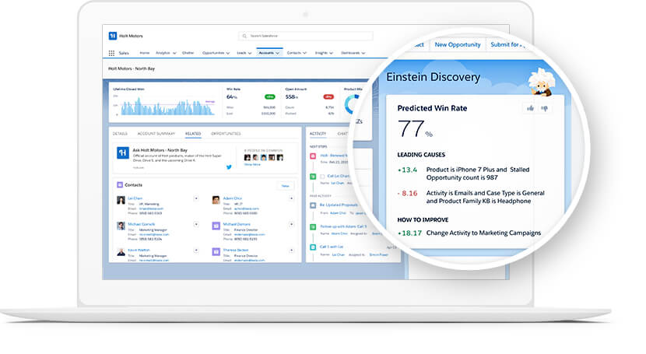The image size is (646, 354).
Task: Open the Chatter nav item
Action: (x=188, y=53)
